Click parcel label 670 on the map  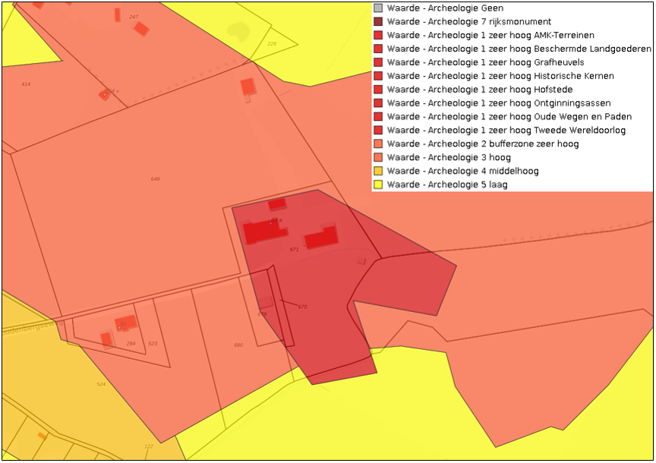302,307
